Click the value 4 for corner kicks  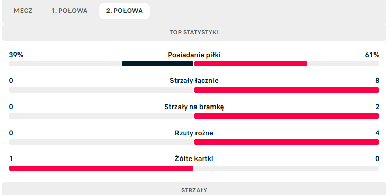[x=377, y=133]
